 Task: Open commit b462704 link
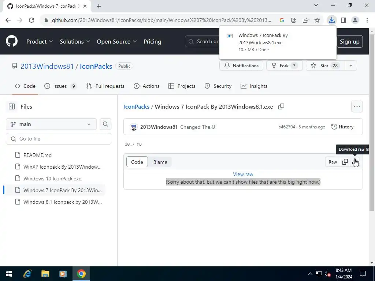[287, 127]
